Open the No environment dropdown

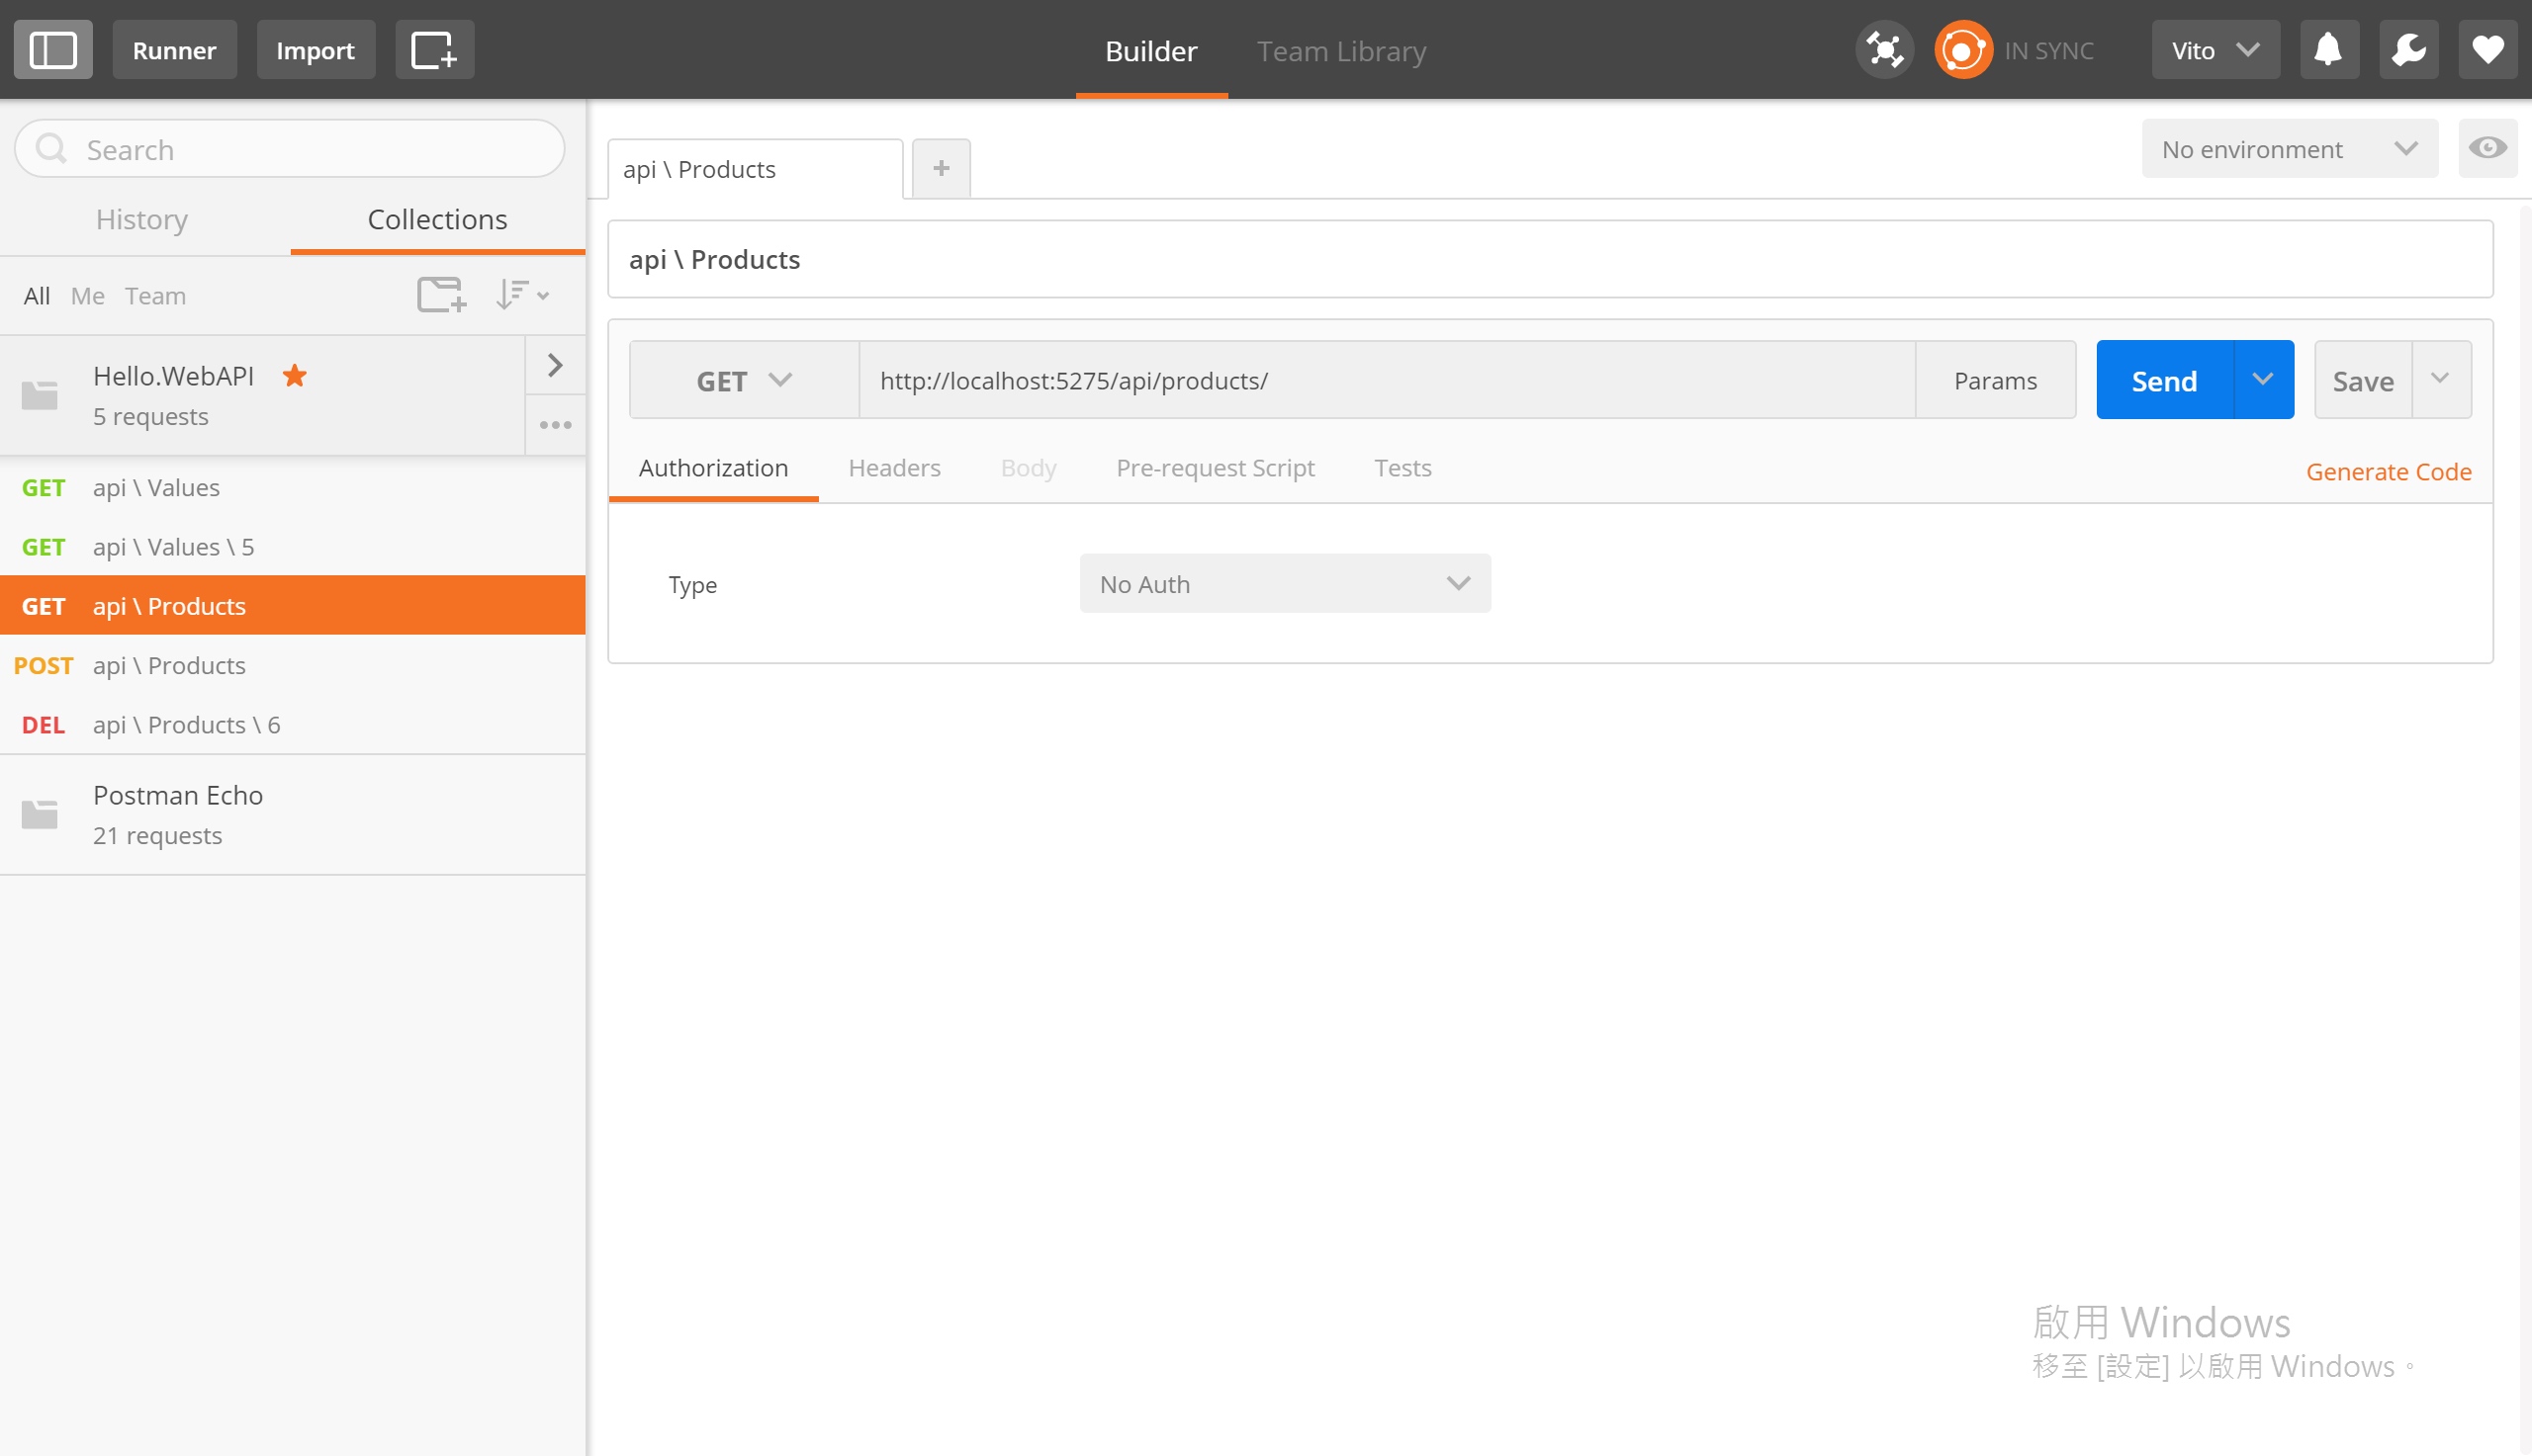pos(2289,149)
